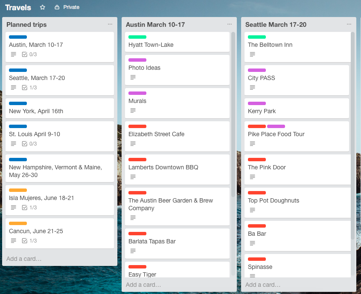
Task: Open the Ba Bar card title
Action: [x=257, y=234]
